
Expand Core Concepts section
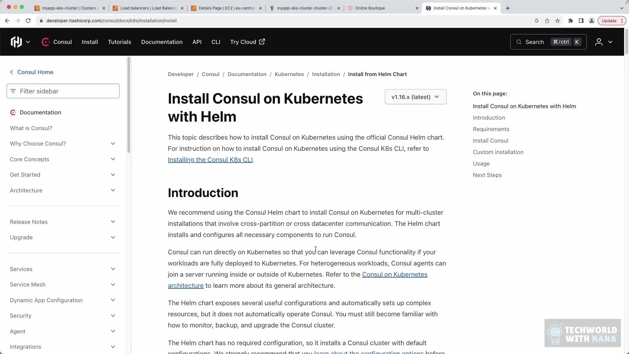63,159
